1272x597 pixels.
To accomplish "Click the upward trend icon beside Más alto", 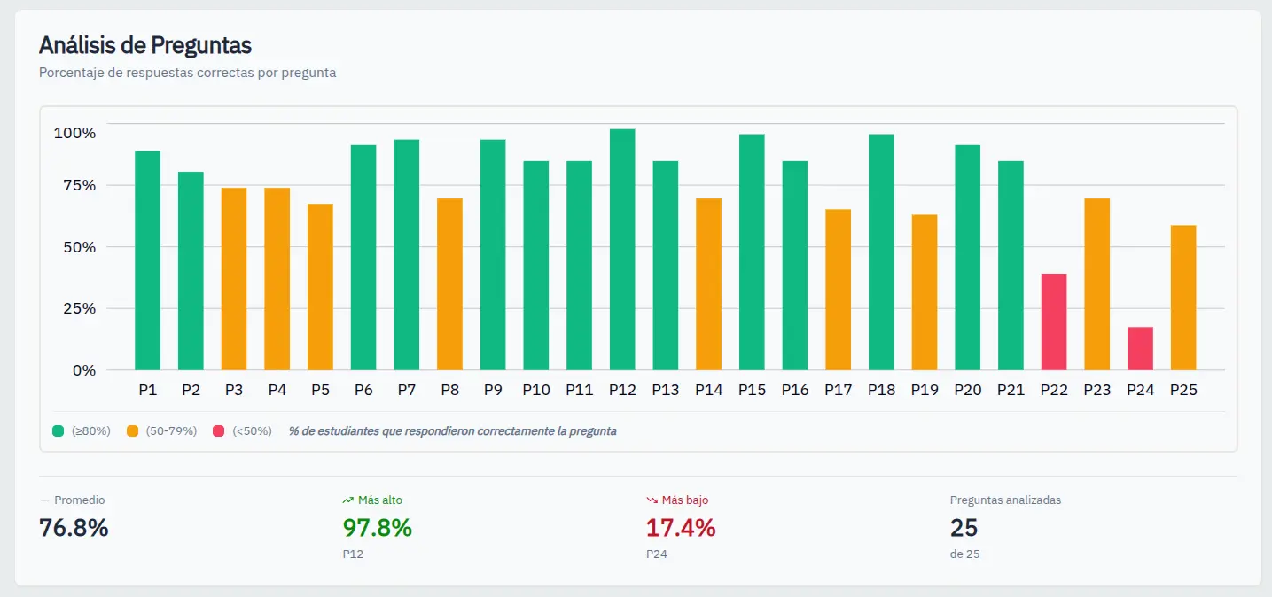I will pyautogui.click(x=348, y=500).
